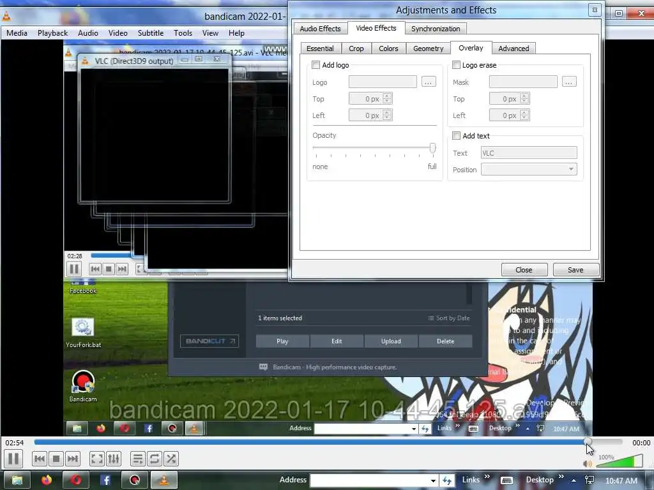This screenshot has width=654, height=490.
Task: Browse for a Logo file
Action: coord(429,82)
